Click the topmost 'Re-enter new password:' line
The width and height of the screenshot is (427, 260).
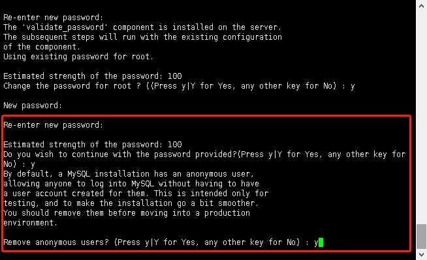coord(54,18)
